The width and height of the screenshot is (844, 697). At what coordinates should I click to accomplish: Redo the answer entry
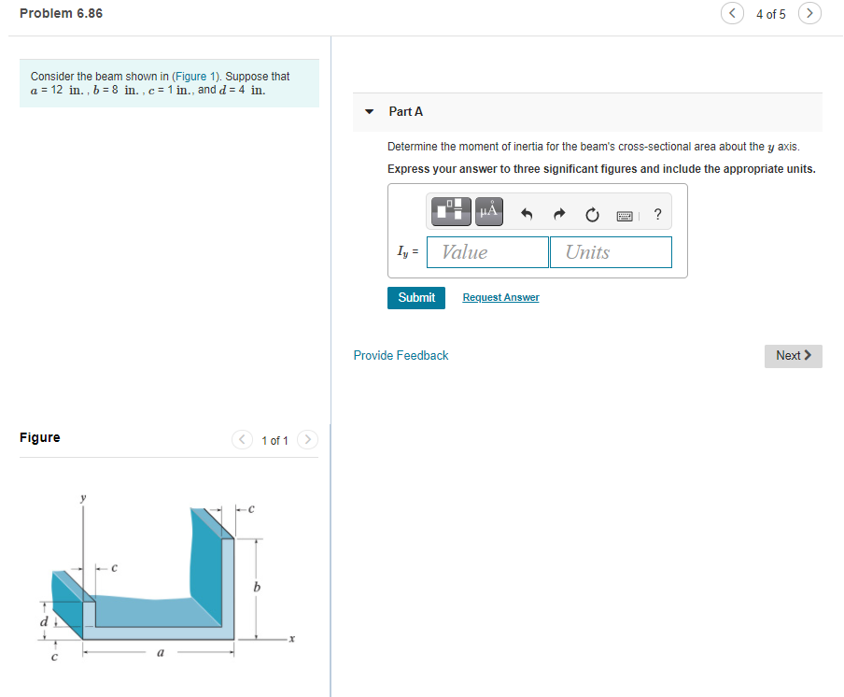click(x=557, y=213)
